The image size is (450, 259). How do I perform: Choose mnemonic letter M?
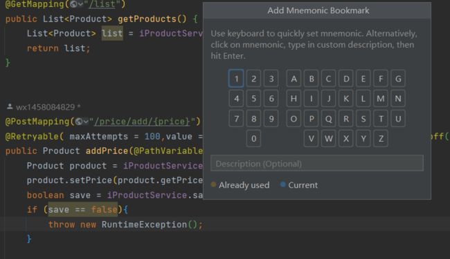[381, 99]
